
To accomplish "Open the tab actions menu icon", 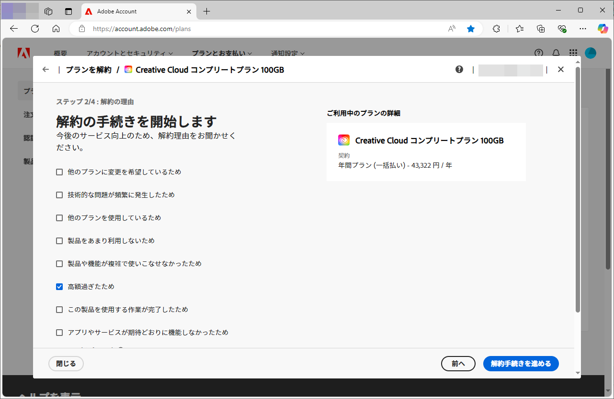I will point(68,11).
